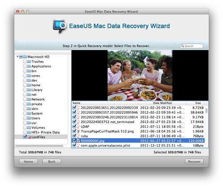
Task: Sort files by Name column
Action: pos(105,103)
